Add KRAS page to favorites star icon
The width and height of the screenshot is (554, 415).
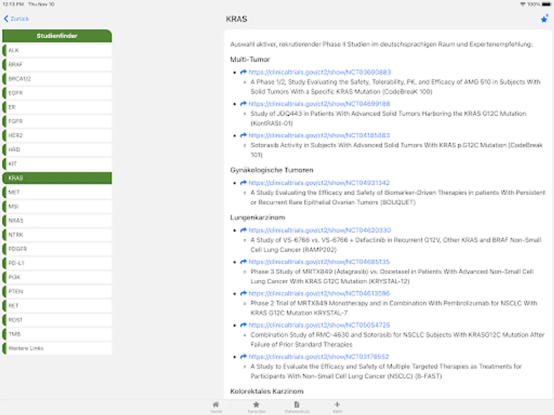click(x=544, y=19)
